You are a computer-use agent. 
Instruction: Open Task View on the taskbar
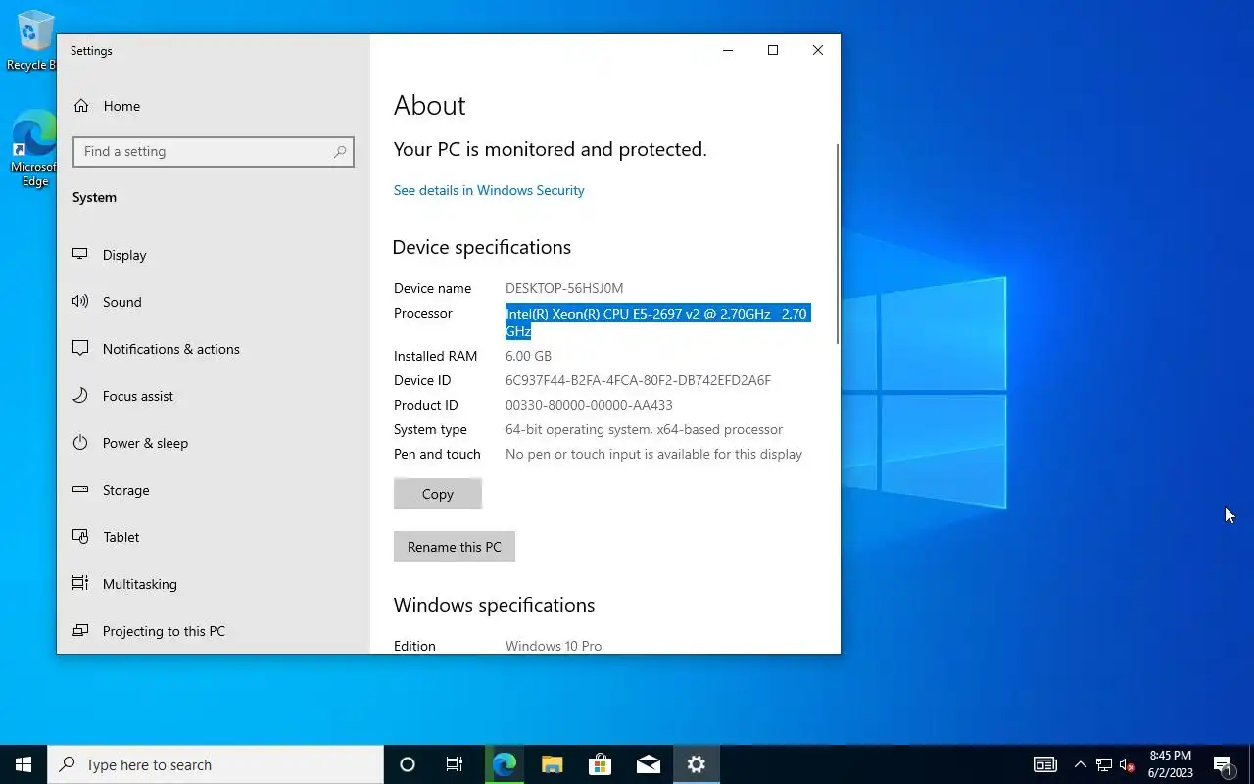(455, 764)
